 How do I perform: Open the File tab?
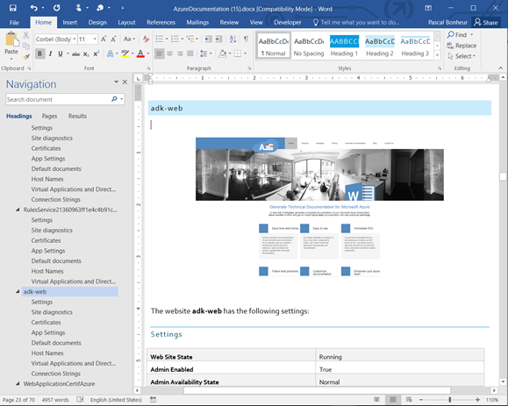pyautogui.click(x=14, y=22)
